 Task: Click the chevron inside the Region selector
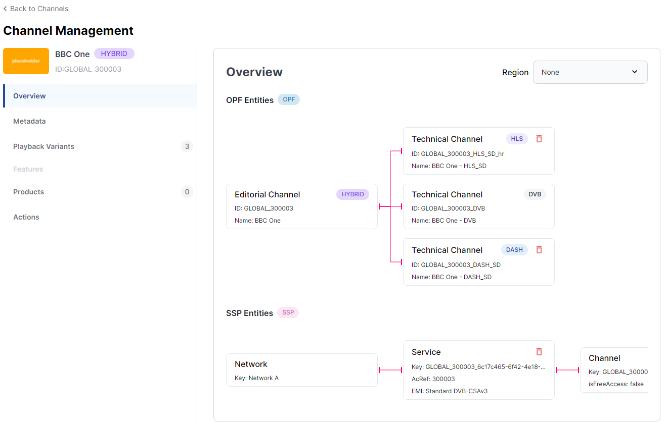tap(635, 72)
